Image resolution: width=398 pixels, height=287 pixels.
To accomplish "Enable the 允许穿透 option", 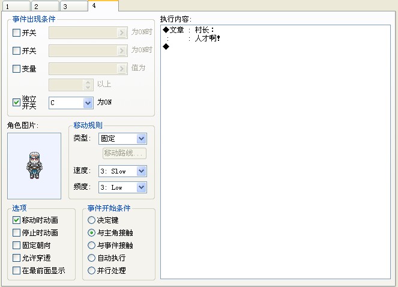I will [x=16, y=258].
